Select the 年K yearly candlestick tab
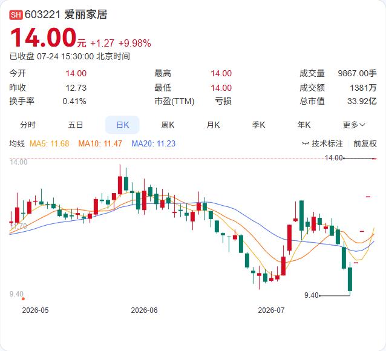This screenshot has height=351, width=386. [x=304, y=125]
